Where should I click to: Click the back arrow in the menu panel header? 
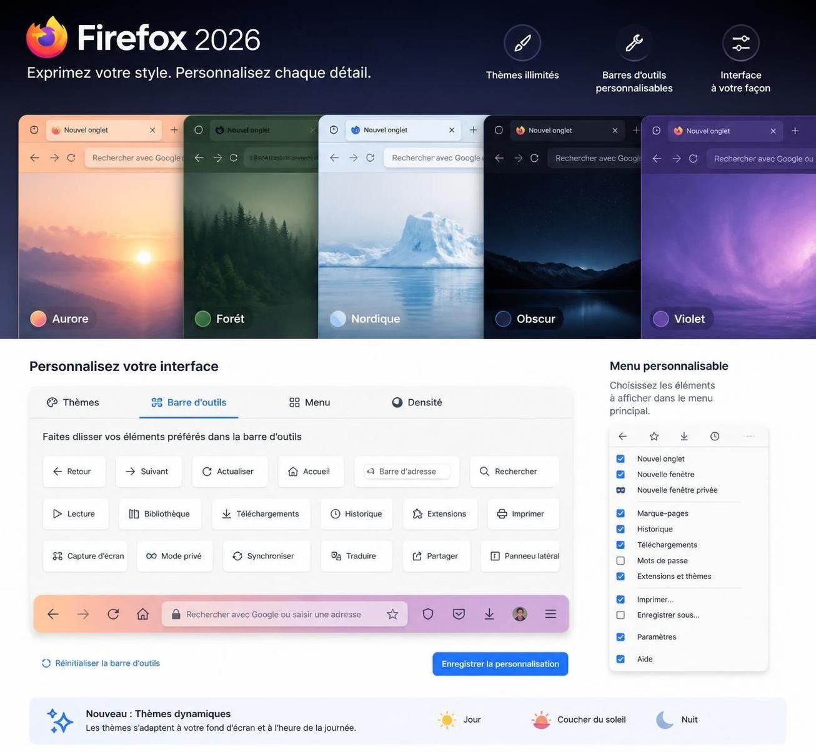point(622,437)
